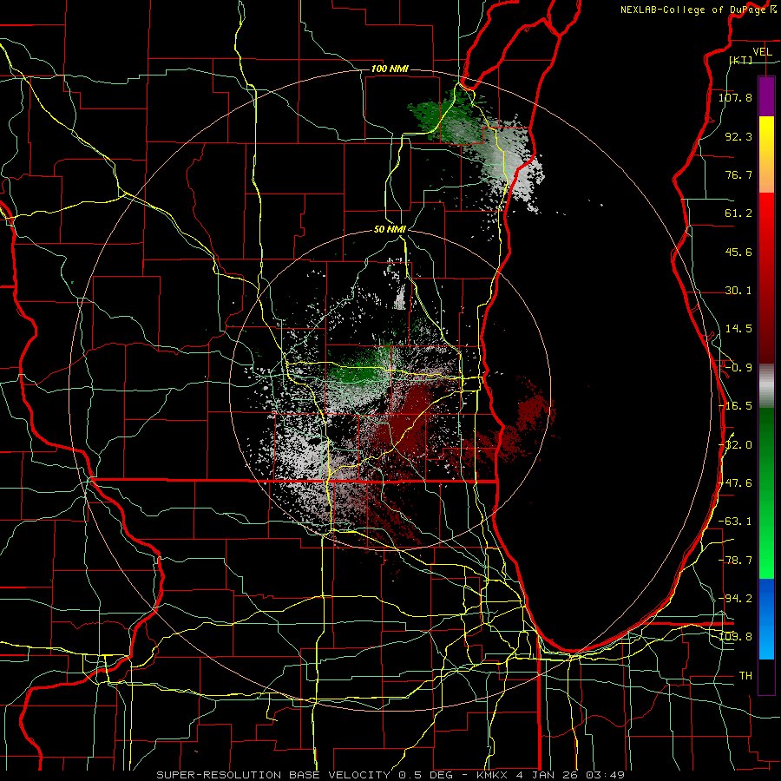Select the -63.1 velocity scale value
This screenshot has height=781, width=781.
(735, 522)
